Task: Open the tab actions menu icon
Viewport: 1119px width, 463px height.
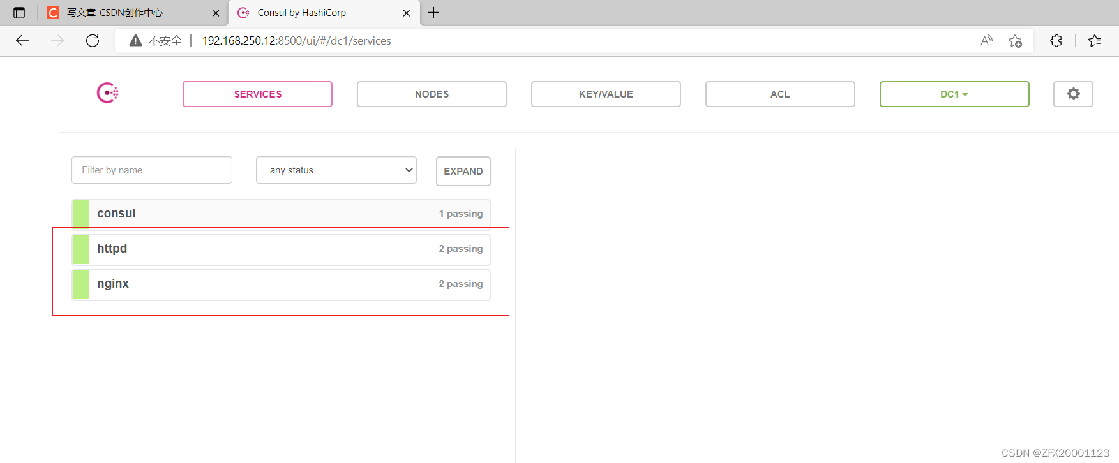Action: (19, 13)
